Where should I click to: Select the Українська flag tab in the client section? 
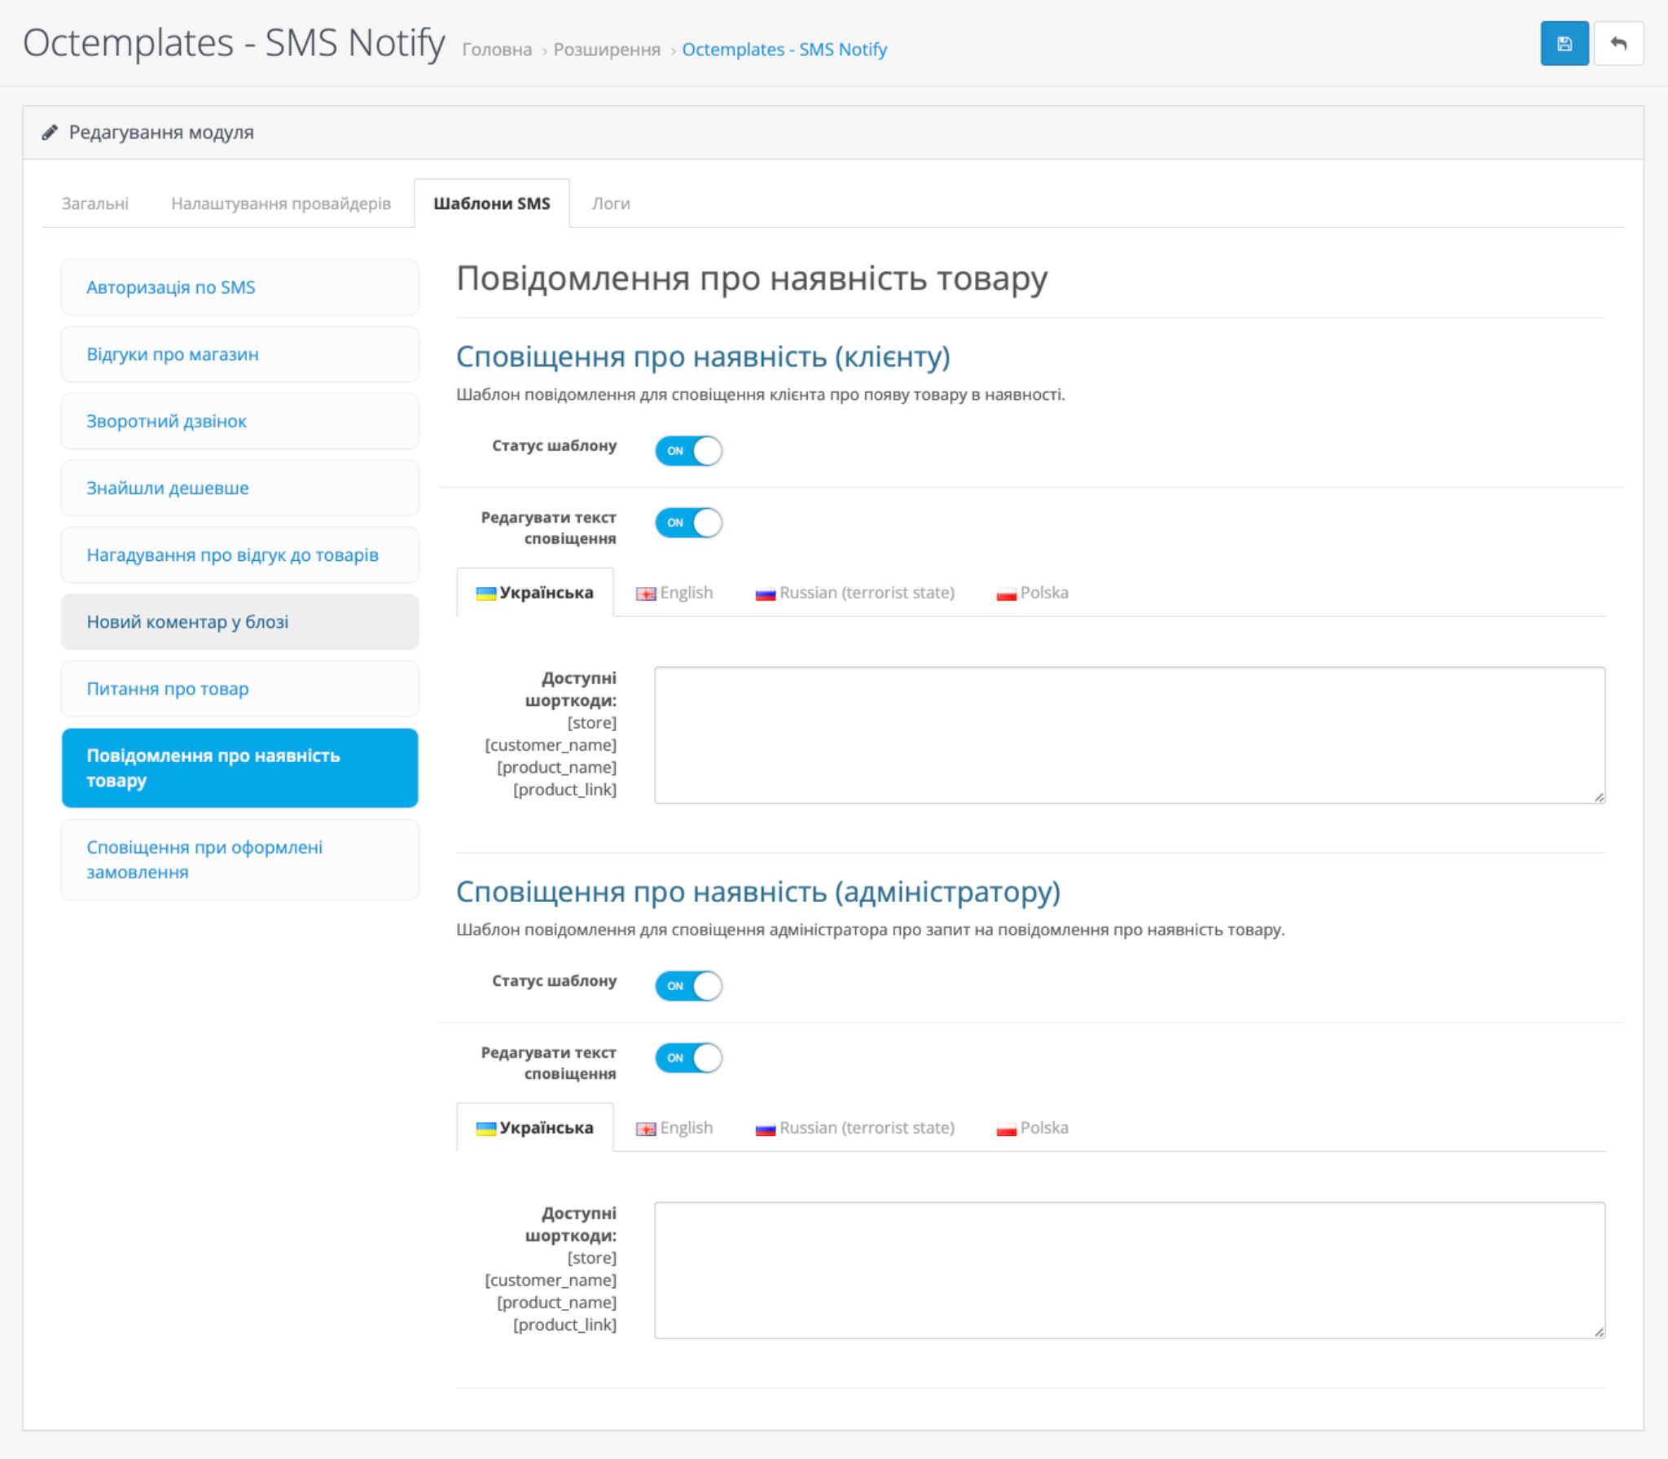534,593
